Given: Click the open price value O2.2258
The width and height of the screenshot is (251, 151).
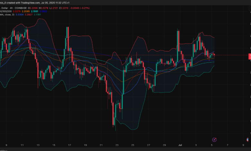Looking at the screenshot, I should [x=33, y=8].
